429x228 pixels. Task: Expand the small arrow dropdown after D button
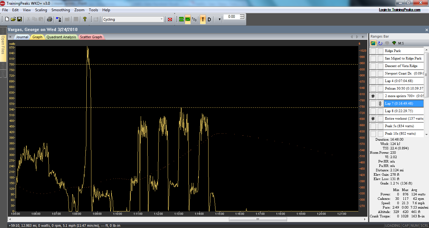[x=219, y=19]
